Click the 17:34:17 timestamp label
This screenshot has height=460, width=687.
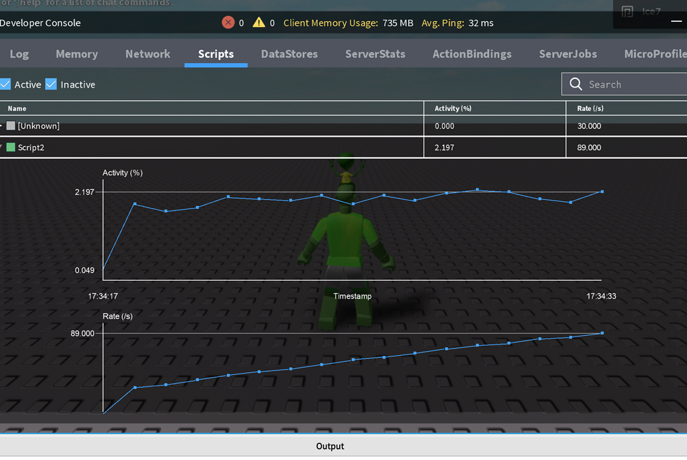click(103, 296)
